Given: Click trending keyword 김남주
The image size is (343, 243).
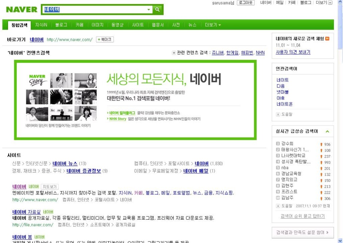Looking at the screenshot, I should coord(287,198).
